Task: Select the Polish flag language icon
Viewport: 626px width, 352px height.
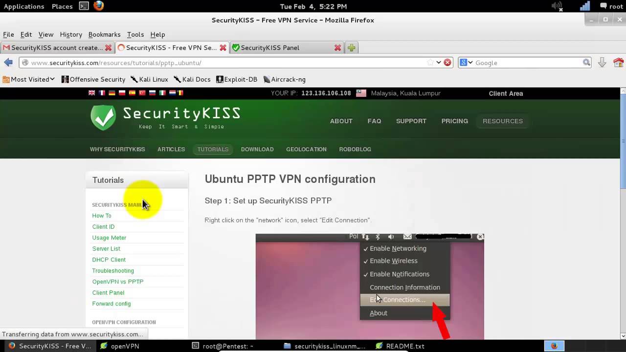Action: [122, 93]
